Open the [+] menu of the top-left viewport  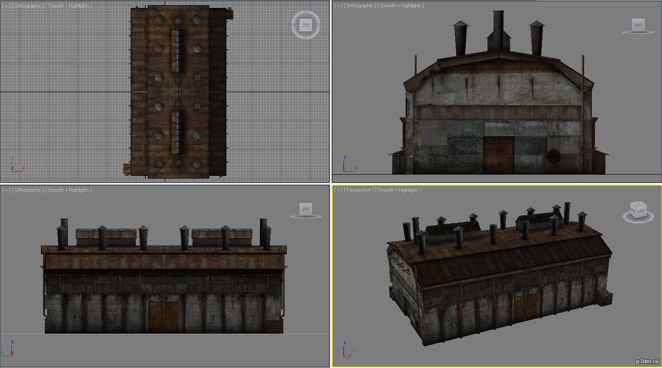(6, 6)
